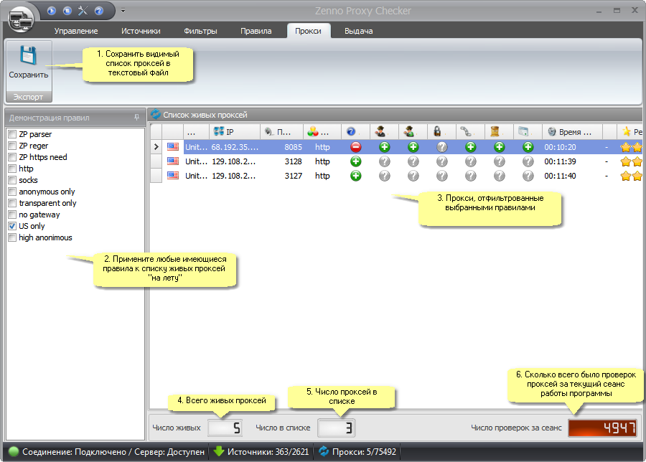Screen dimensions: 646x462
Task: Click the Zenno Proxy Checker application orb
Action: (x=22, y=16)
